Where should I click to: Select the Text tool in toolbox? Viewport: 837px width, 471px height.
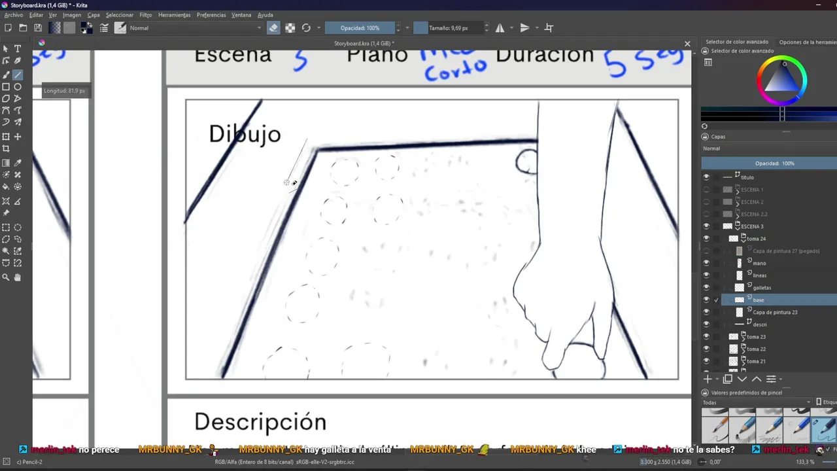coord(18,48)
